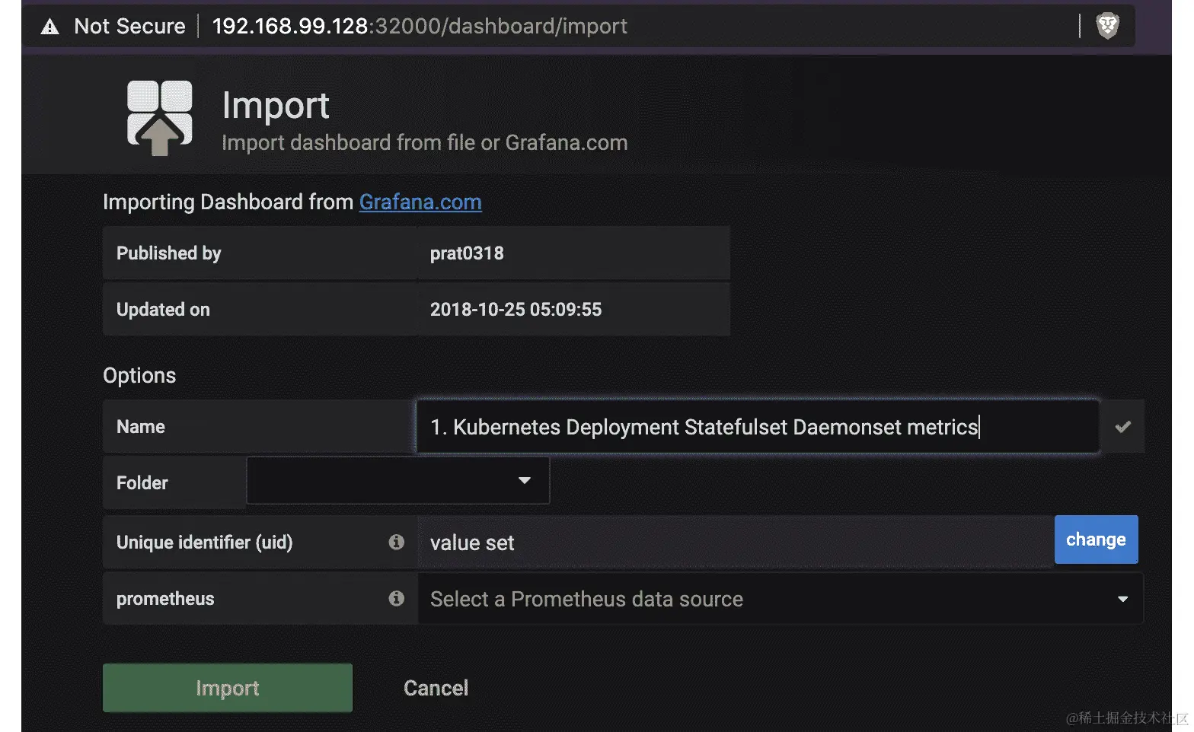This screenshot has width=1194, height=732.
Task: Click the 'Updated on' label
Action: tap(163, 310)
